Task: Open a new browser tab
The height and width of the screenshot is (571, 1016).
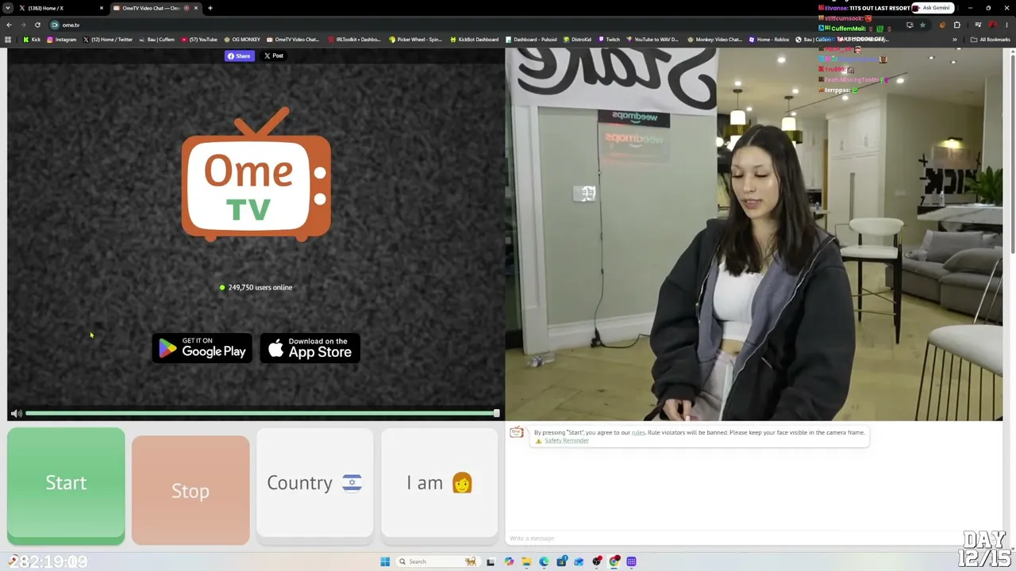Action: pos(210,8)
